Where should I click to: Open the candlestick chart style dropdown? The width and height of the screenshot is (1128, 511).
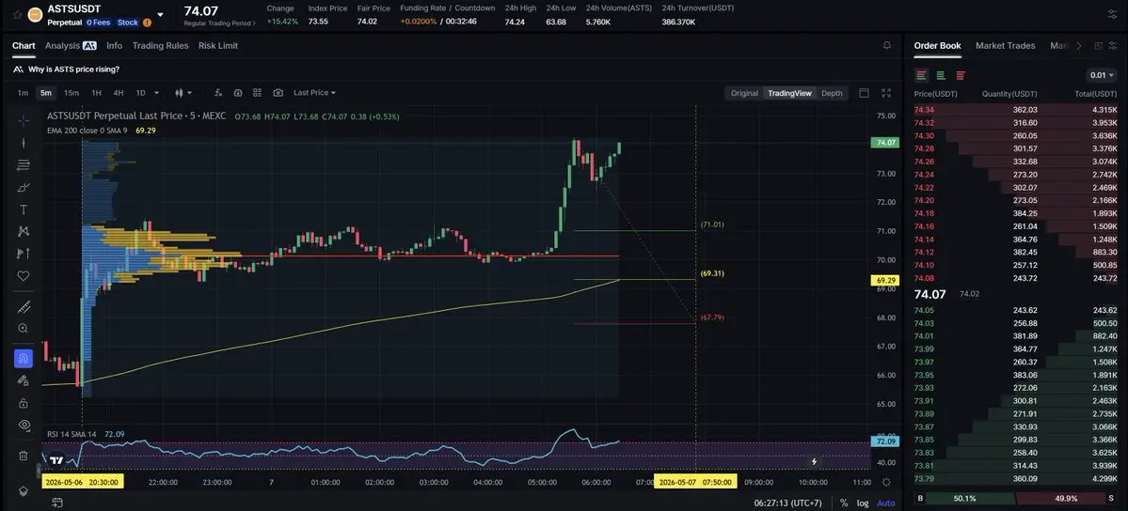coord(183,93)
